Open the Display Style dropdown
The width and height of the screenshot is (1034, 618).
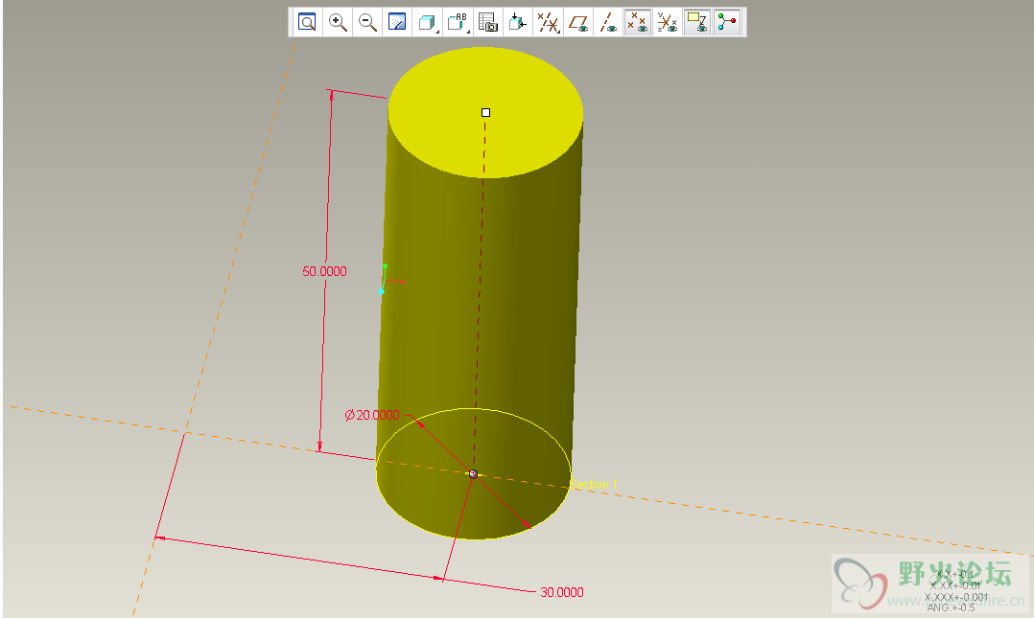coord(428,22)
